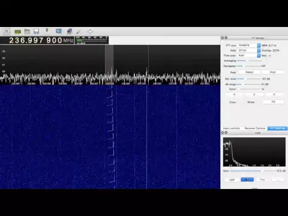Image resolution: width=288 pixels, height=216 pixels.
Task: Click the 'RBW: 6.7 Hz' label
Action: click(x=269, y=46)
